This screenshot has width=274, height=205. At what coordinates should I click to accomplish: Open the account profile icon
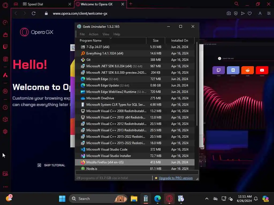click(x=260, y=13)
